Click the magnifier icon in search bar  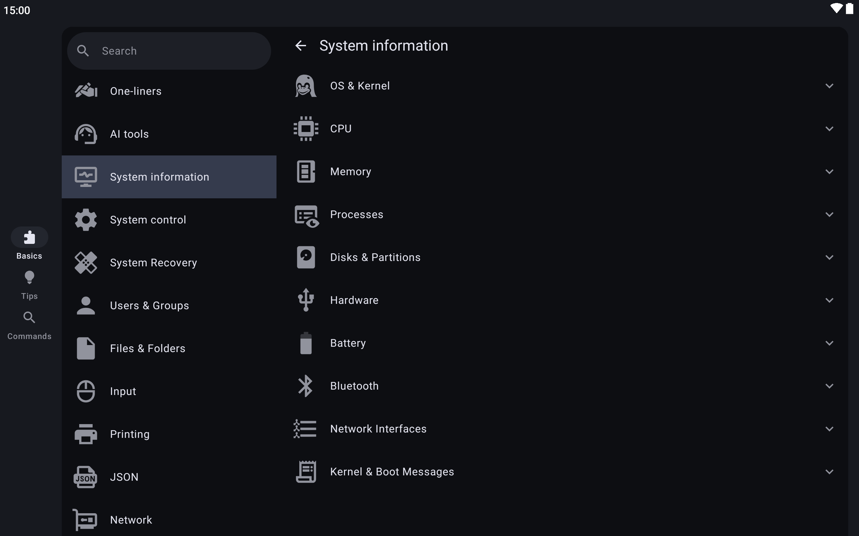pyautogui.click(x=83, y=51)
